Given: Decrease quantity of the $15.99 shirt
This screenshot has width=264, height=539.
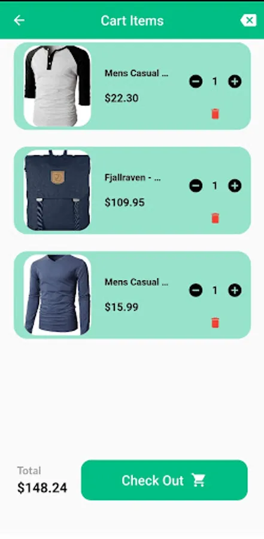Looking at the screenshot, I should (196, 290).
